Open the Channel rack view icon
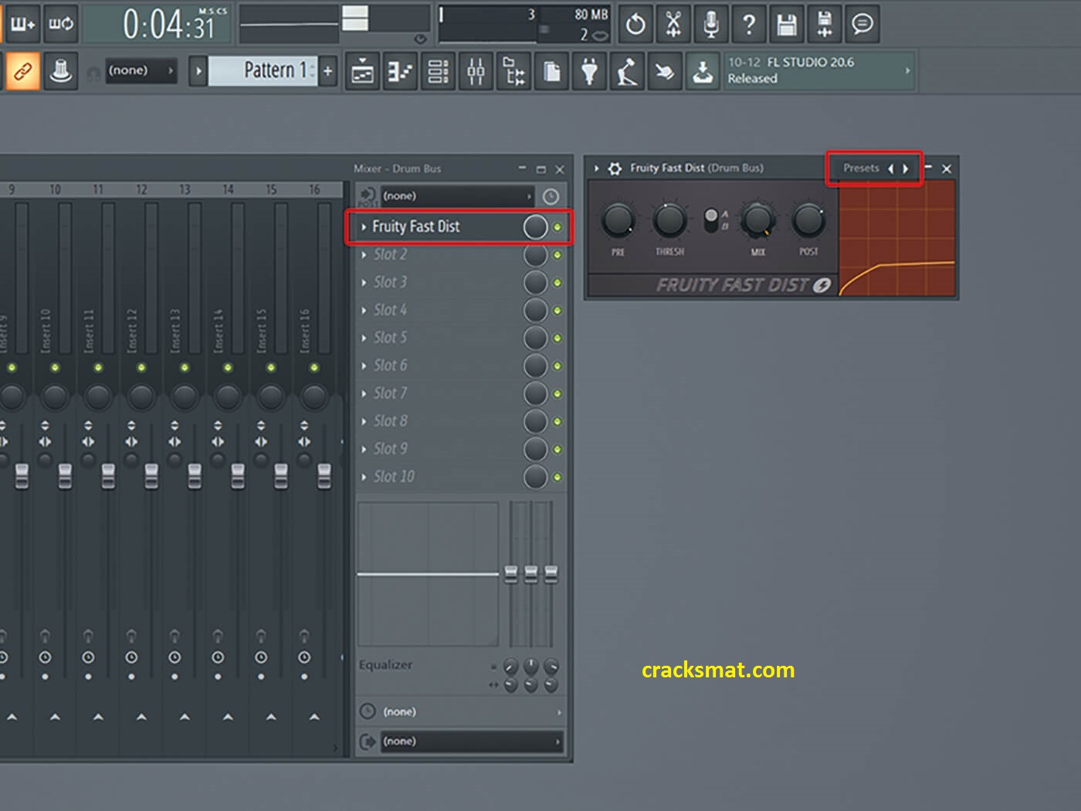 (x=438, y=73)
